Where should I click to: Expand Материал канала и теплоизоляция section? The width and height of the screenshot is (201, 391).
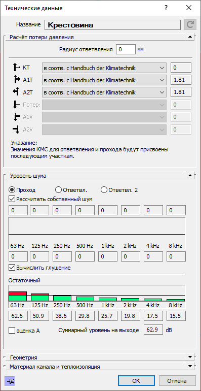190,366
